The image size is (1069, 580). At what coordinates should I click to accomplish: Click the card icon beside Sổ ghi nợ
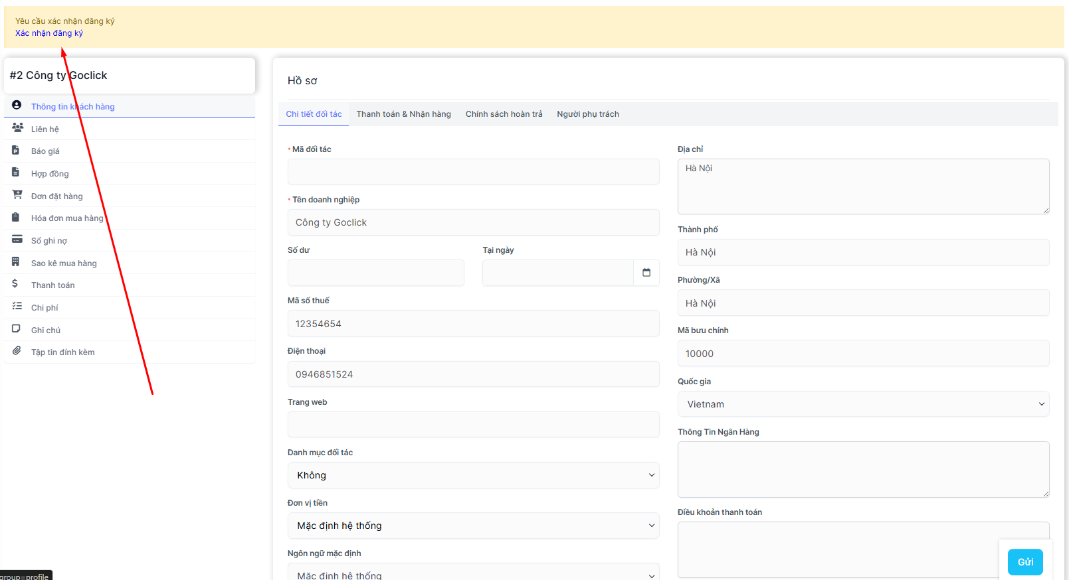17,240
